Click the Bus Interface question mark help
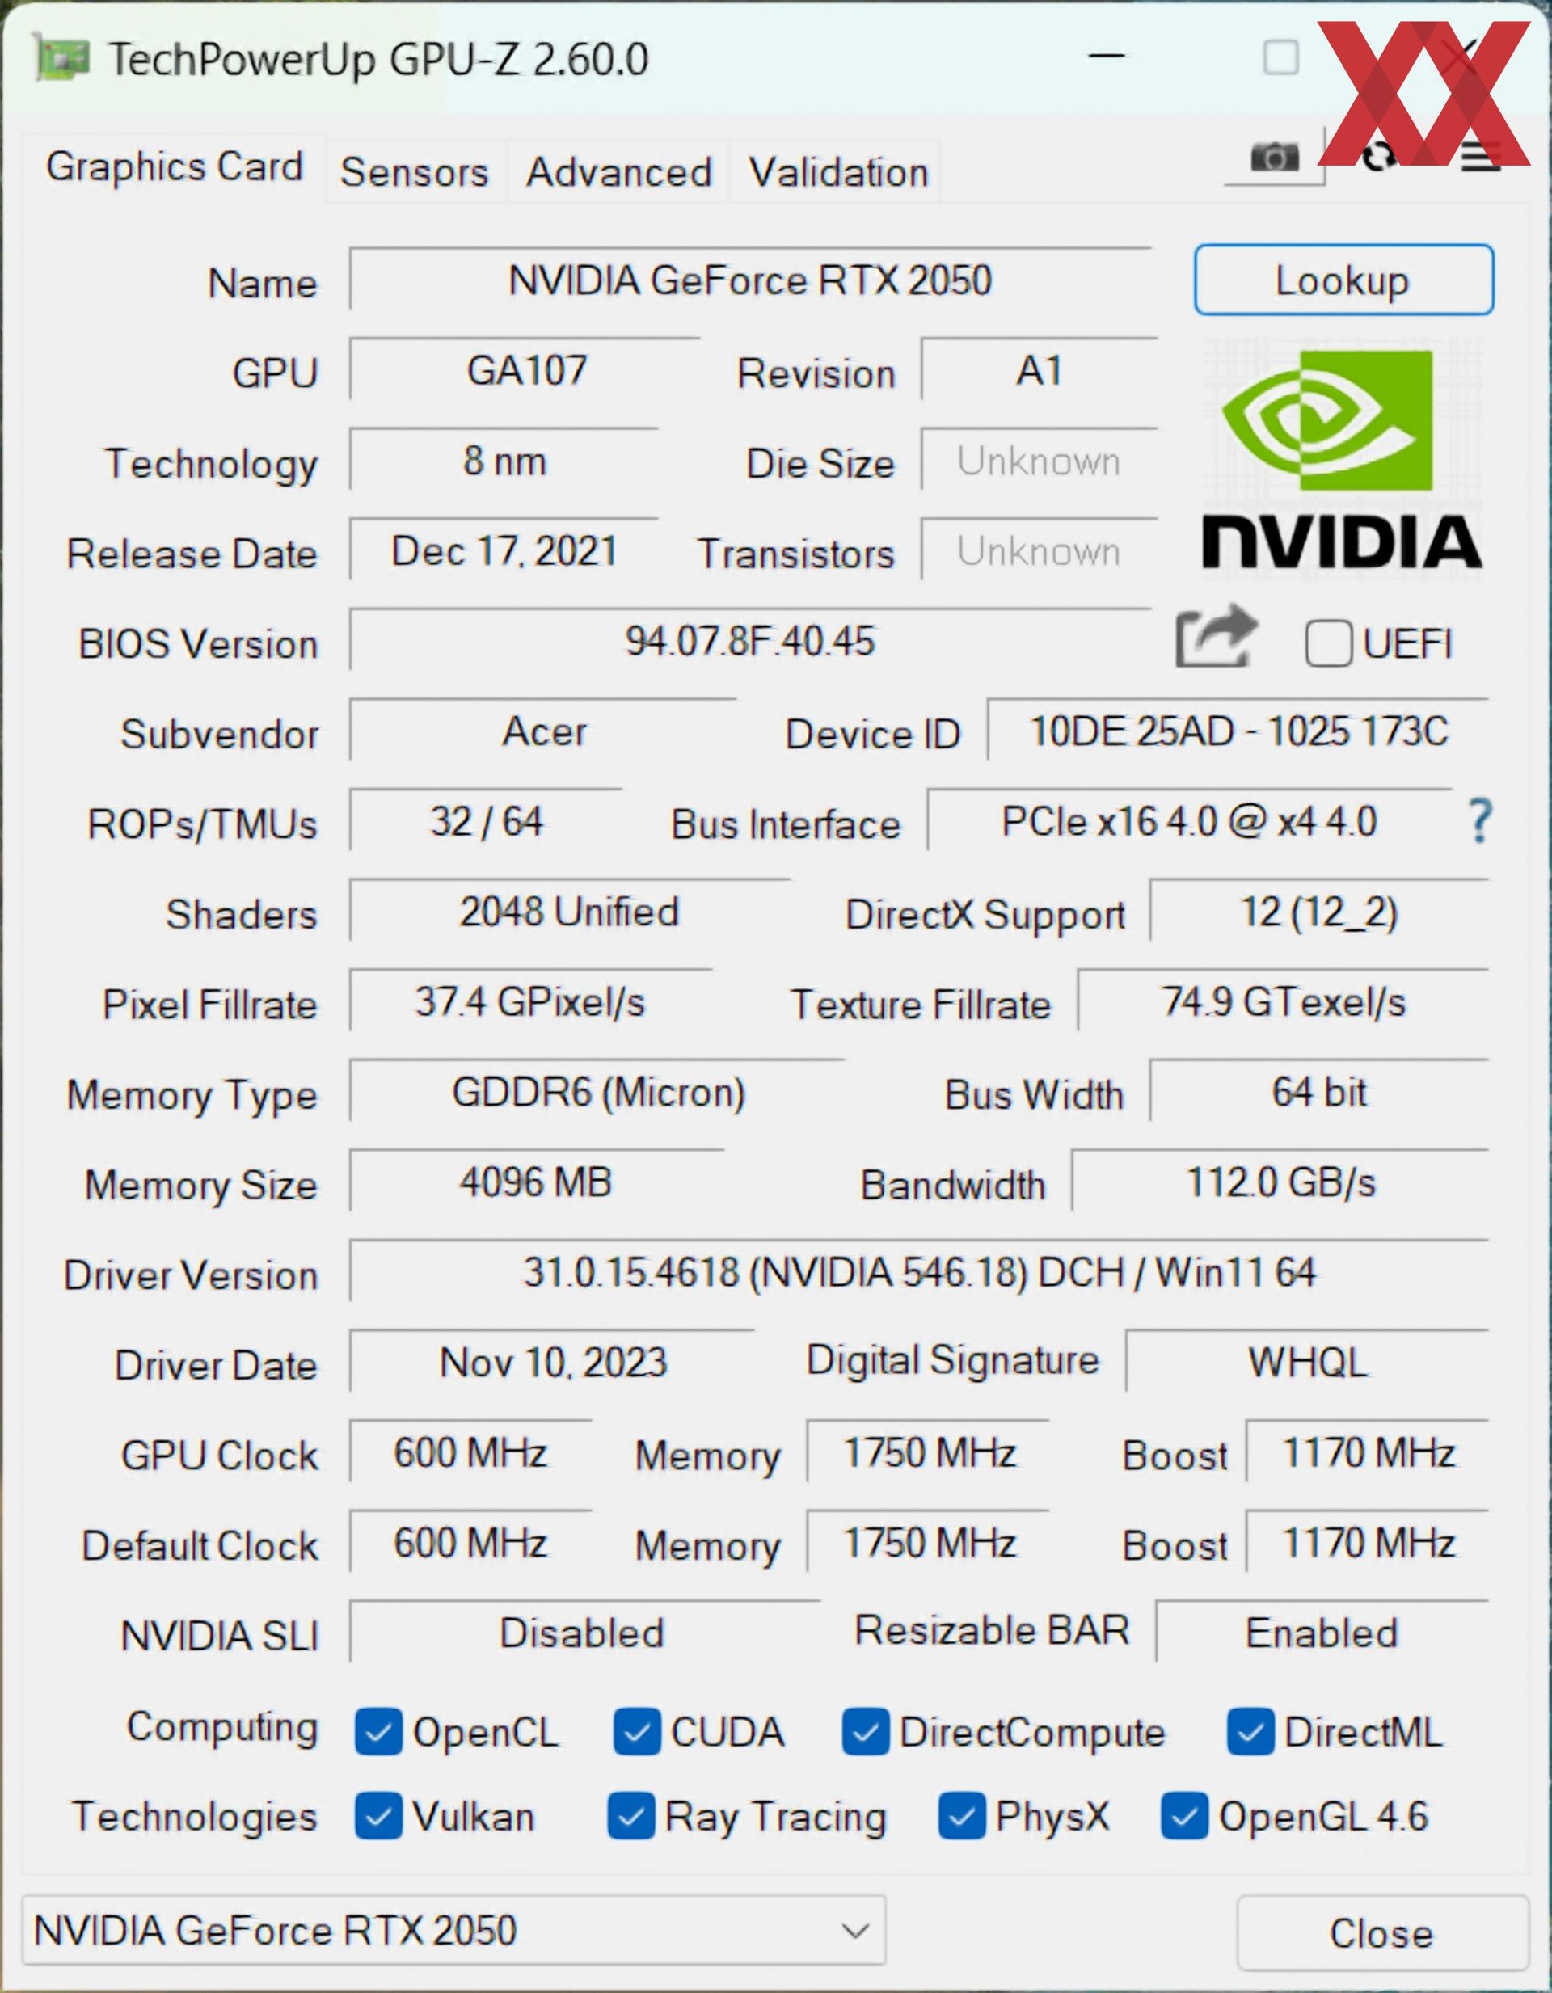The width and height of the screenshot is (1552, 1993). (x=1480, y=820)
